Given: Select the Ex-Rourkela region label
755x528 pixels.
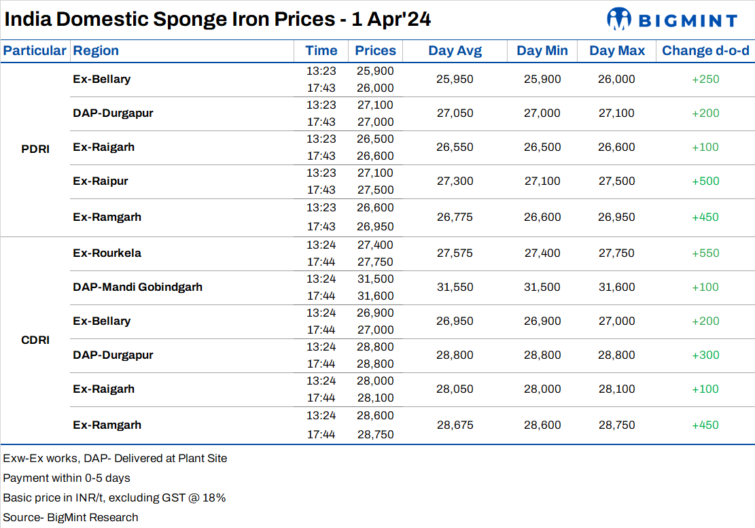Looking at the screenshot, I should coord(107,253).
